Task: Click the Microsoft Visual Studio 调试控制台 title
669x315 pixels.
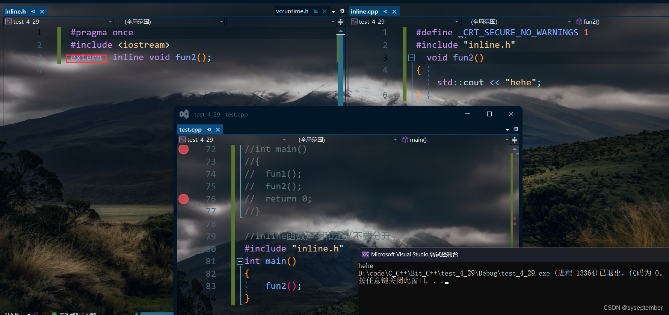Action: [x=415, y=254]
